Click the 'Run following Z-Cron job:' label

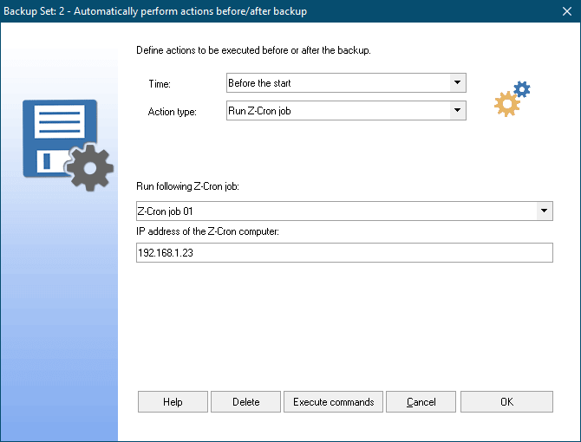pyautogui.click(x=187, y=186)
